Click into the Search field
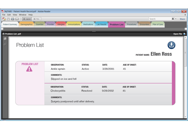The height and width of the screenshot is (129, 188). pos(160,19)
